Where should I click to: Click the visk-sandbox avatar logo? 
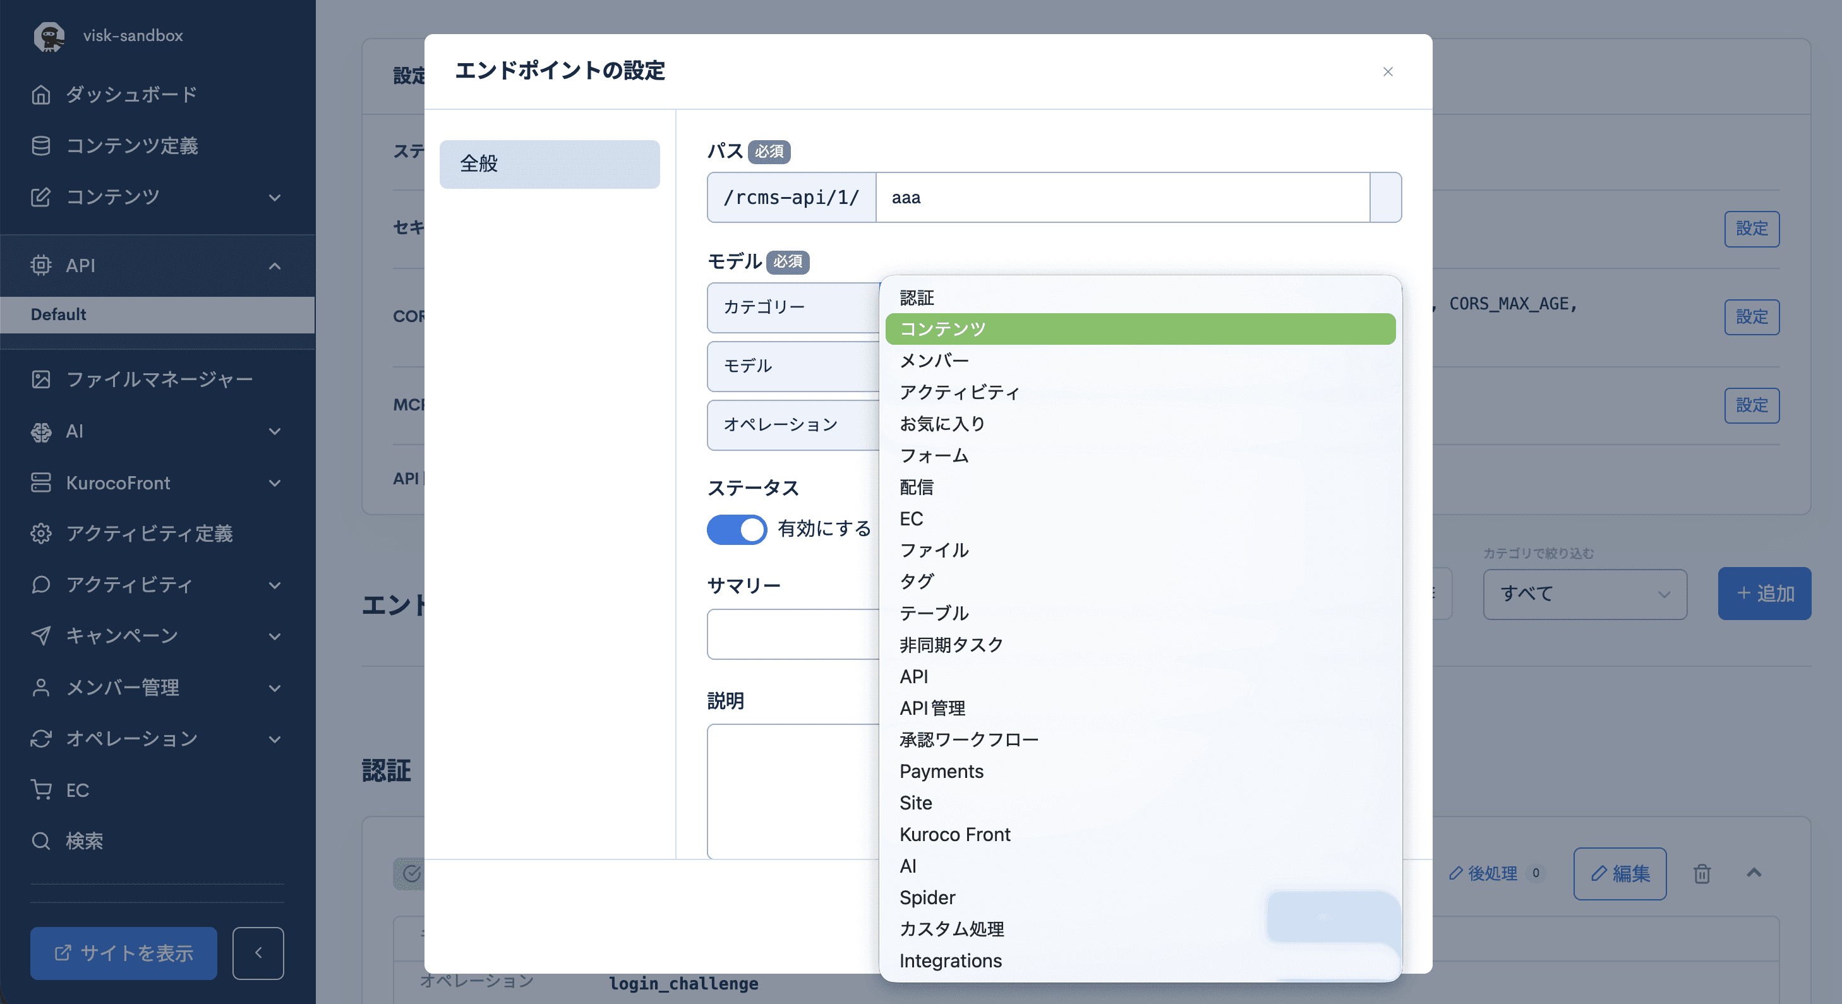[x=49, y=36]
